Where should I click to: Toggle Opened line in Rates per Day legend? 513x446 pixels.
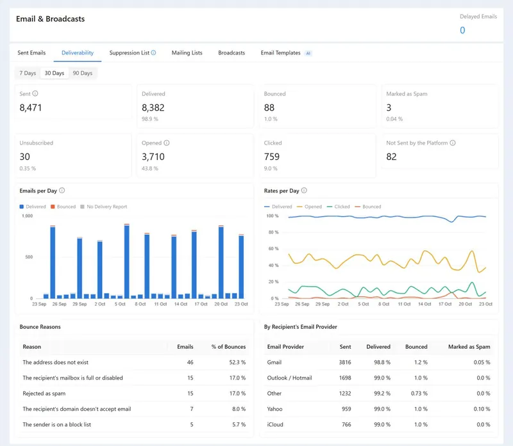click(309, 207)
